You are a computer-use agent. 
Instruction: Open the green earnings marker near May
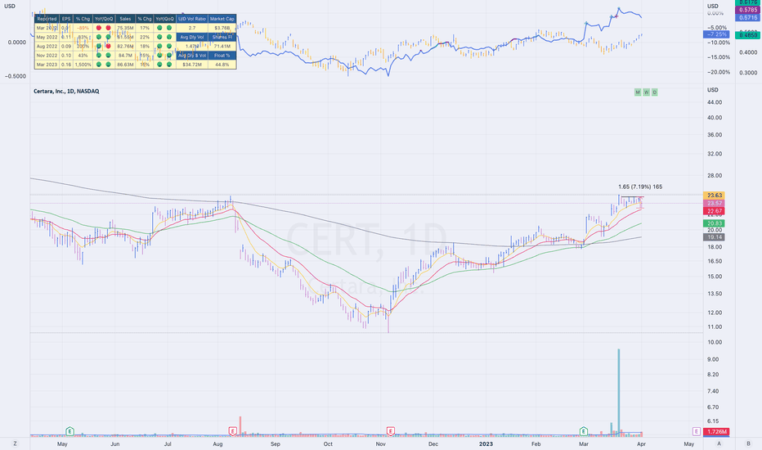tap(70, 431)
